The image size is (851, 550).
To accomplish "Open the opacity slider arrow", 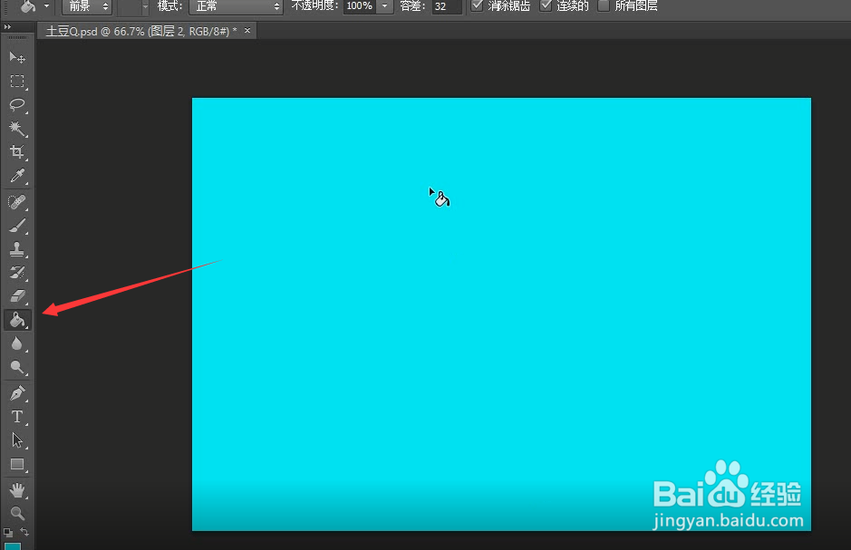I will [x=385, y=6].
